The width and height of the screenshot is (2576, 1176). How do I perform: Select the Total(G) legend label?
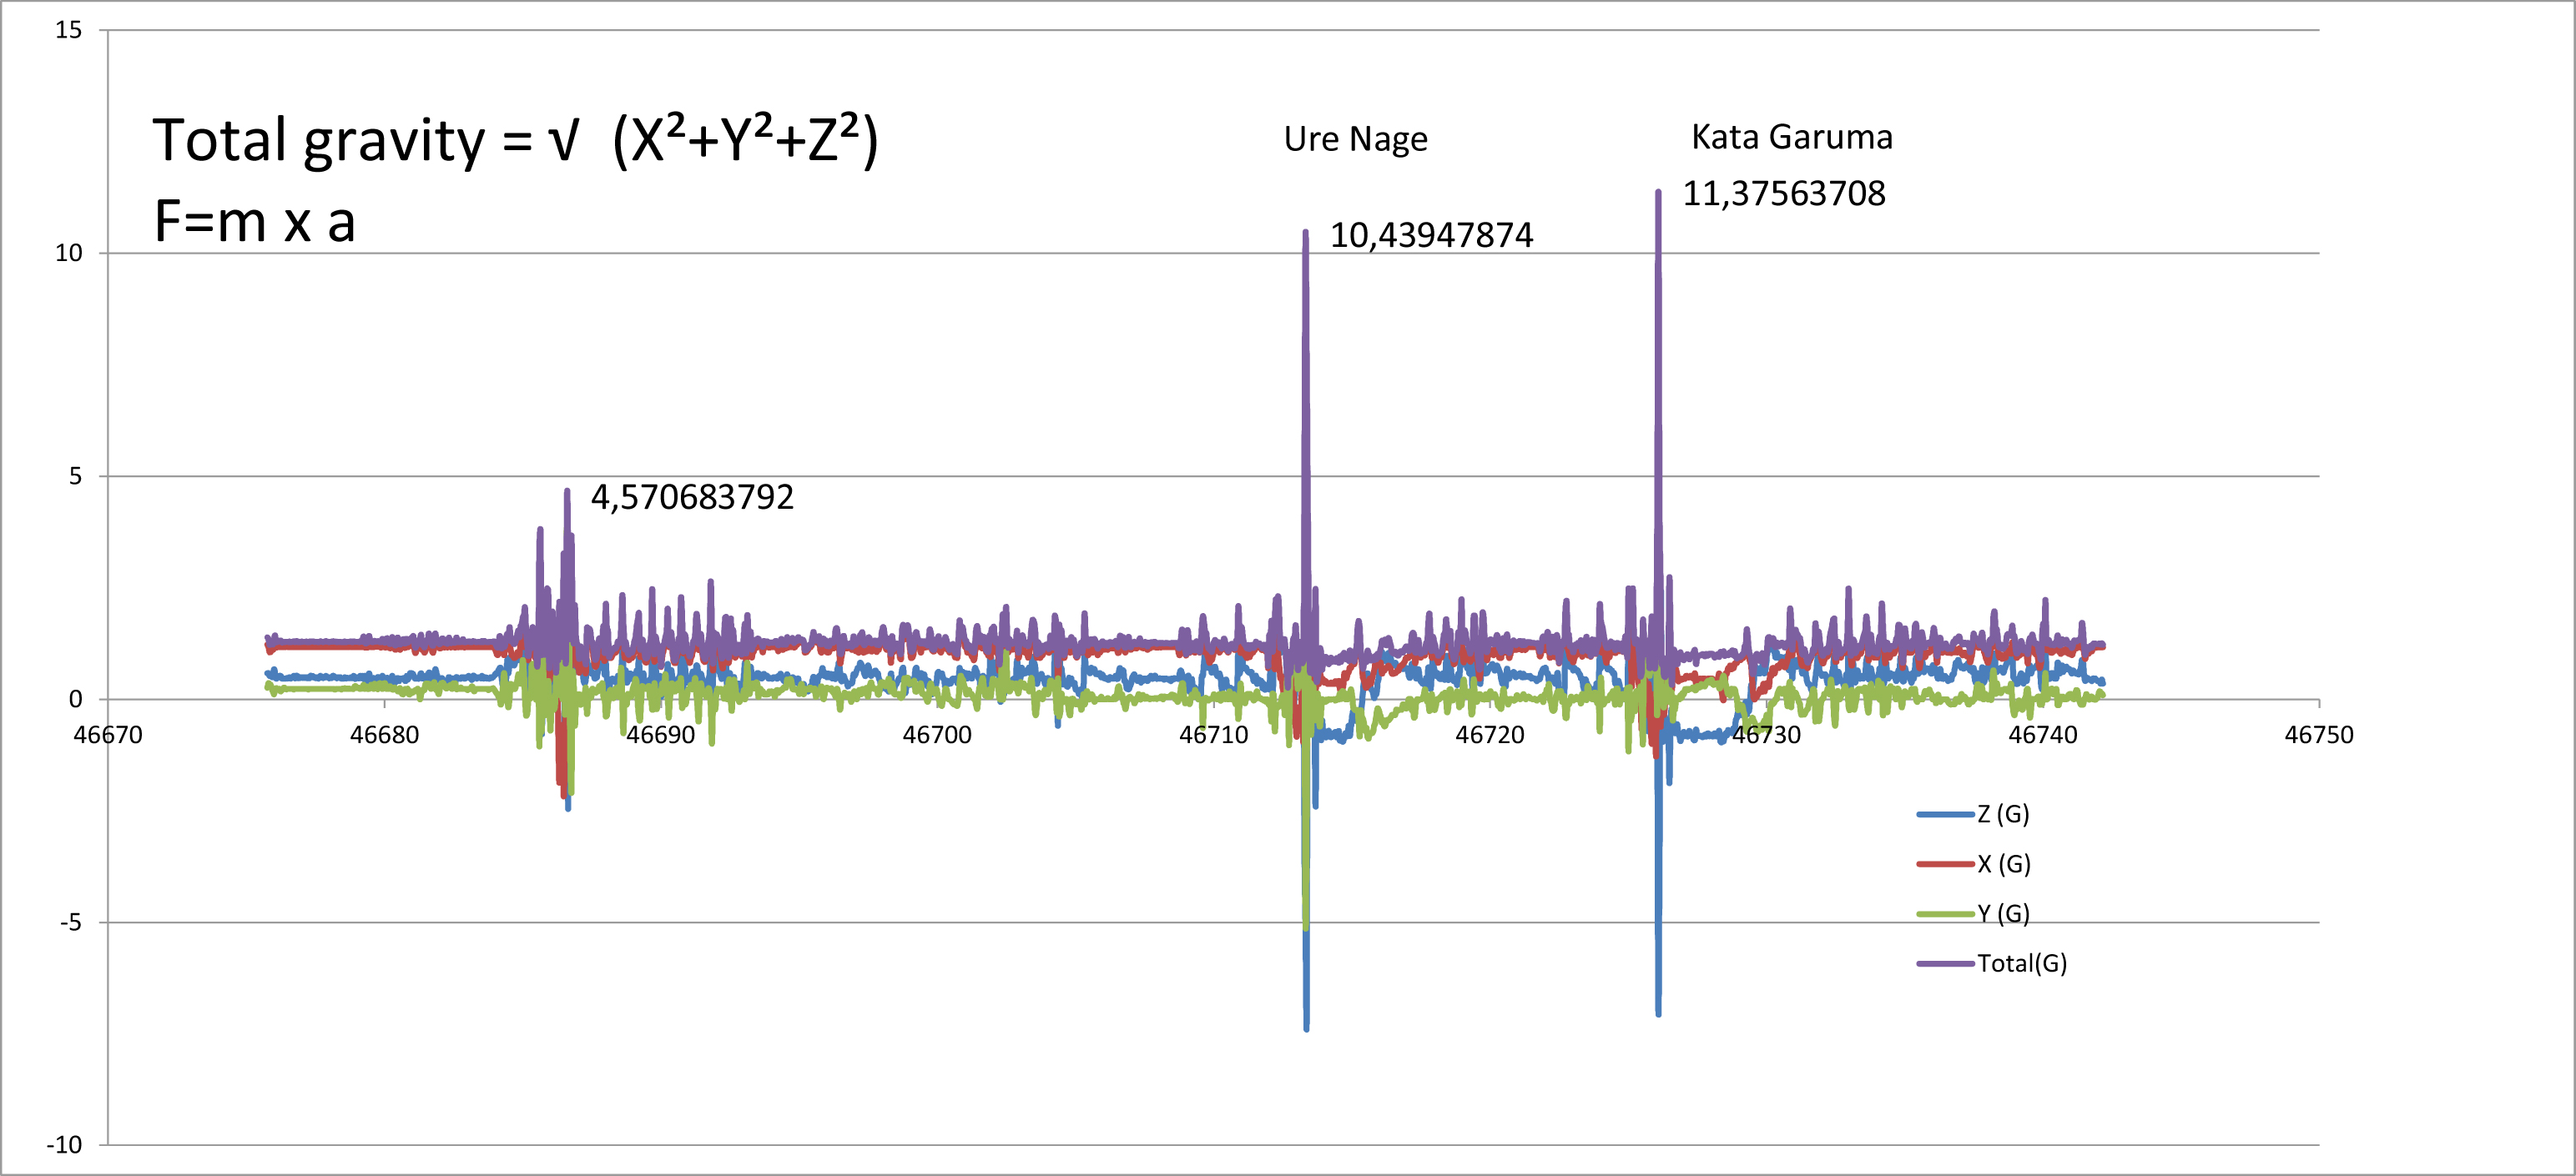coord(2021,963)
